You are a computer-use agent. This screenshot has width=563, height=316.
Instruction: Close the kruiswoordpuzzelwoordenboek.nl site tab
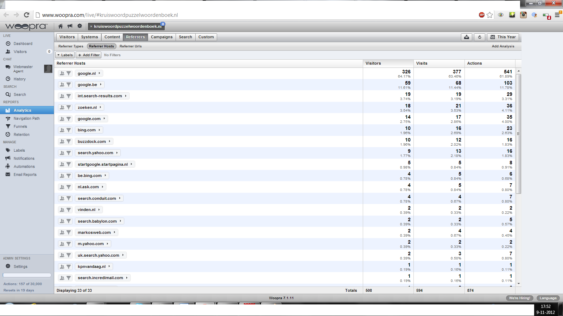tap(91, 26)
